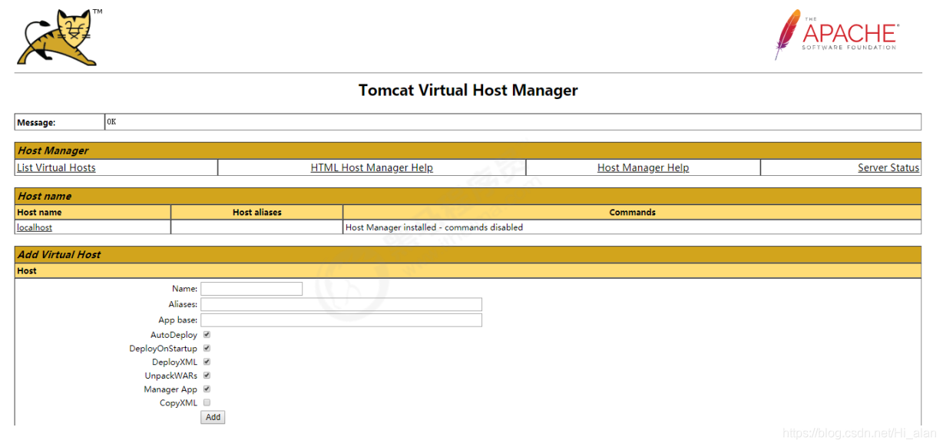Viewport: 943px width, 447px height.
Task: Uncheck the DeployXML checkbox
Action: pyautogui.click(x=207, y=362)
